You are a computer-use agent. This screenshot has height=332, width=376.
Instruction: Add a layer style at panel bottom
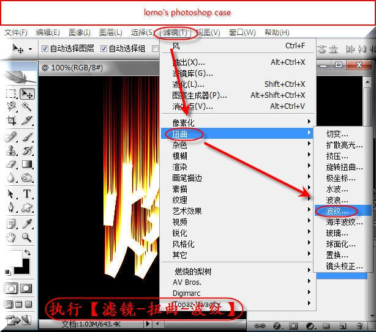[277, 325]
